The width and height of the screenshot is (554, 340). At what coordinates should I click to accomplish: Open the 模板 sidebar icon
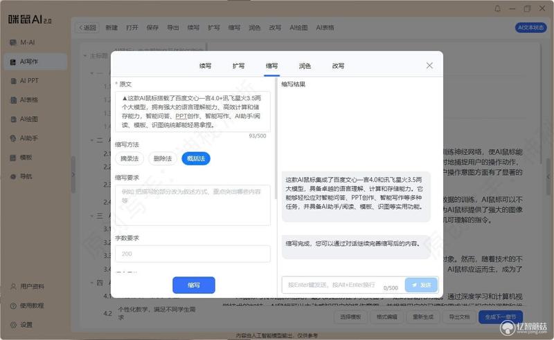13,158
